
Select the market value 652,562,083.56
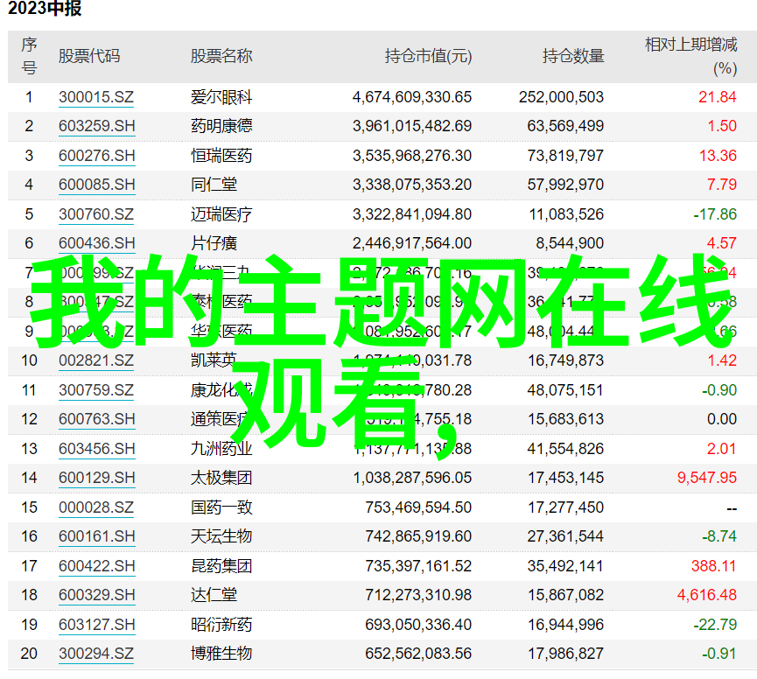tap(418, 654)
